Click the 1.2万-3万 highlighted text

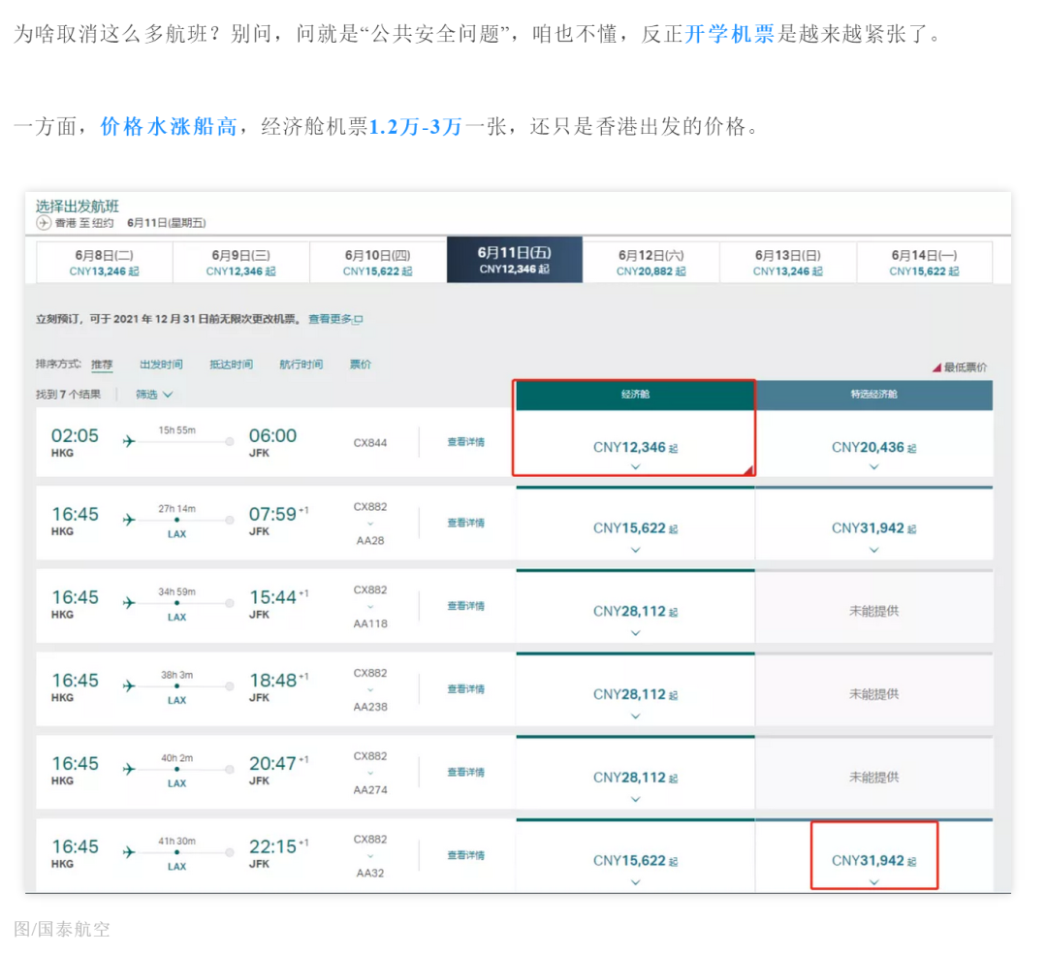[415, 126]
